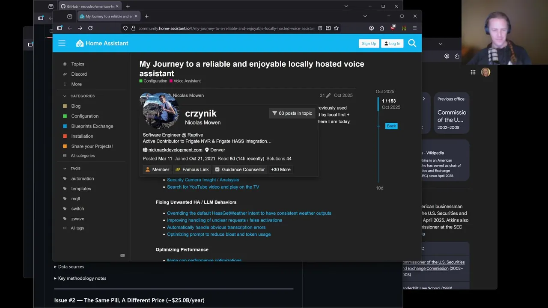Open Share your Projects! category
Viewport: 548px width, 308px height.
[x=92, y=146]
